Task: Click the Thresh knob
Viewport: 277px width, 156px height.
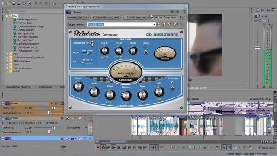Action: pyautogui.click(x=78, y=87)
